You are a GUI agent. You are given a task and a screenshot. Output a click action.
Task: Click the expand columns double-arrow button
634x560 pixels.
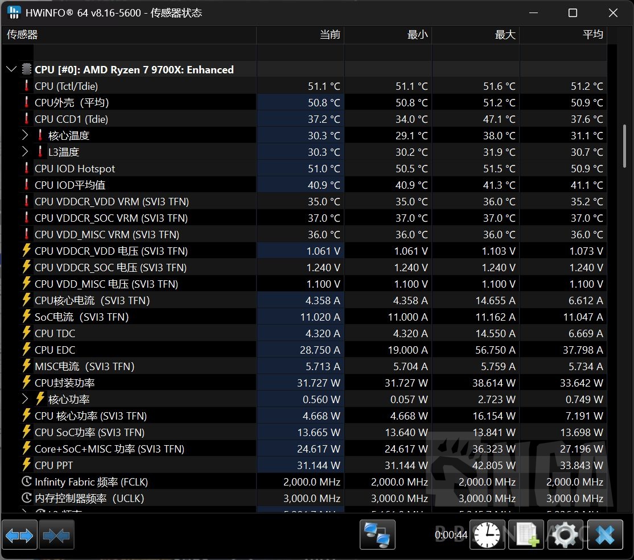coord(20,536)
